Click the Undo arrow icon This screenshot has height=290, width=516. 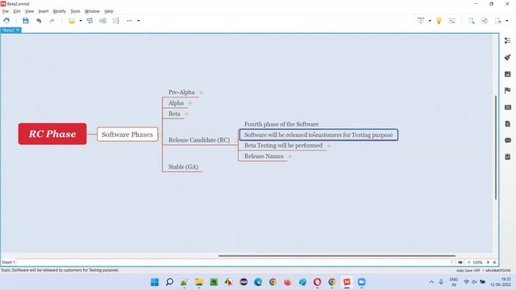tap(39, 21)
